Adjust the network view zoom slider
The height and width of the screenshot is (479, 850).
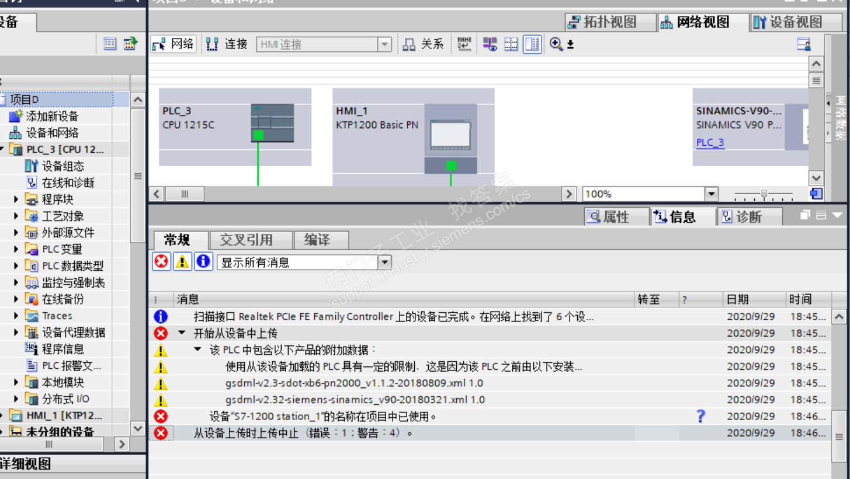[764, 194]
